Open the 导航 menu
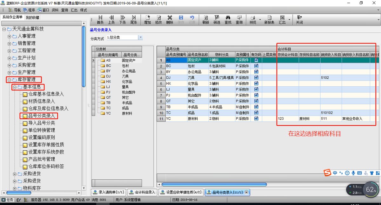Viewport: 381px width, 205px height. coord(15,10)
